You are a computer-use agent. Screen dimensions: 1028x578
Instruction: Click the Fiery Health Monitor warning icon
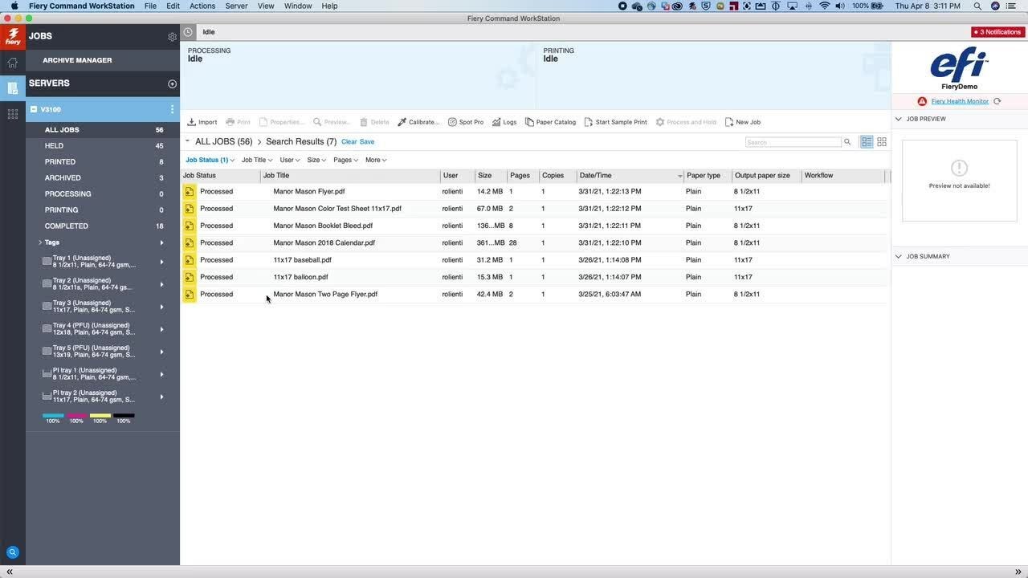(922, 101)
